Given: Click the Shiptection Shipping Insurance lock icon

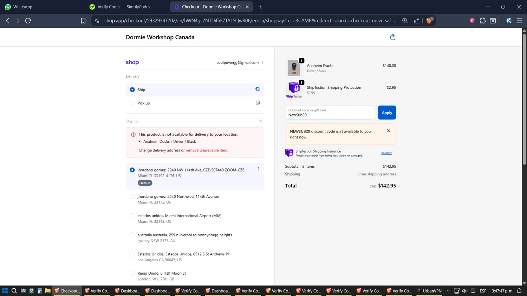Looking at the screenshot, I should (289, 153).
